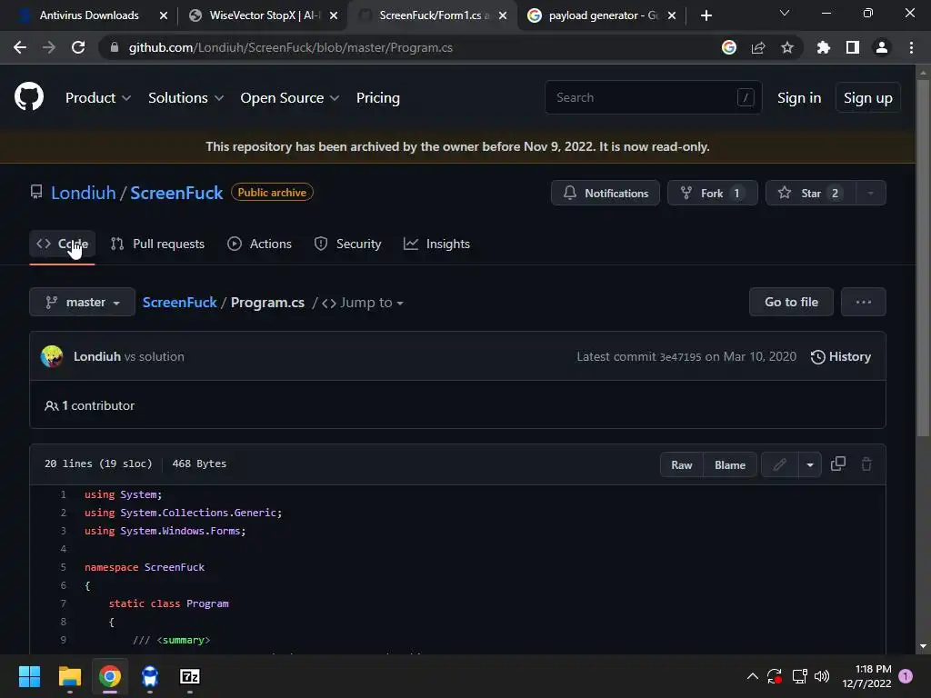Screen dimensions: 931x698
Task: Click Pricing in the header
Action: [x=377, y=97]
